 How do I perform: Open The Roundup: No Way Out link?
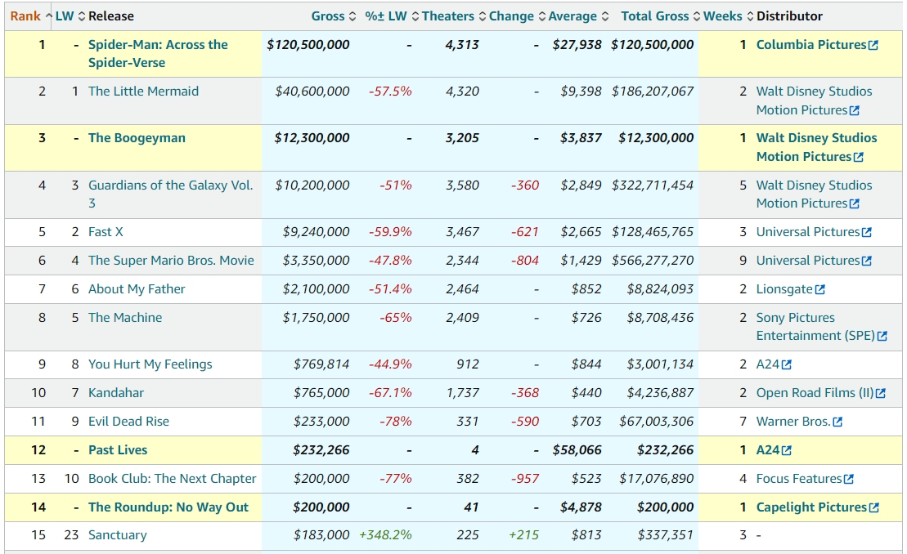tap(168, 507)
